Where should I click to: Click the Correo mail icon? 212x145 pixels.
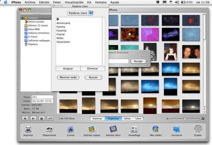(x=70, y=129)
